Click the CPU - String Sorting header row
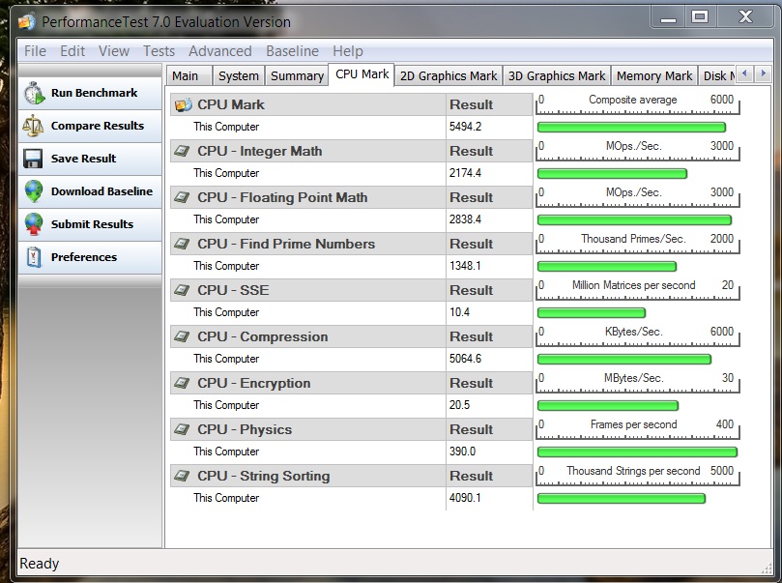 (352, 476)
